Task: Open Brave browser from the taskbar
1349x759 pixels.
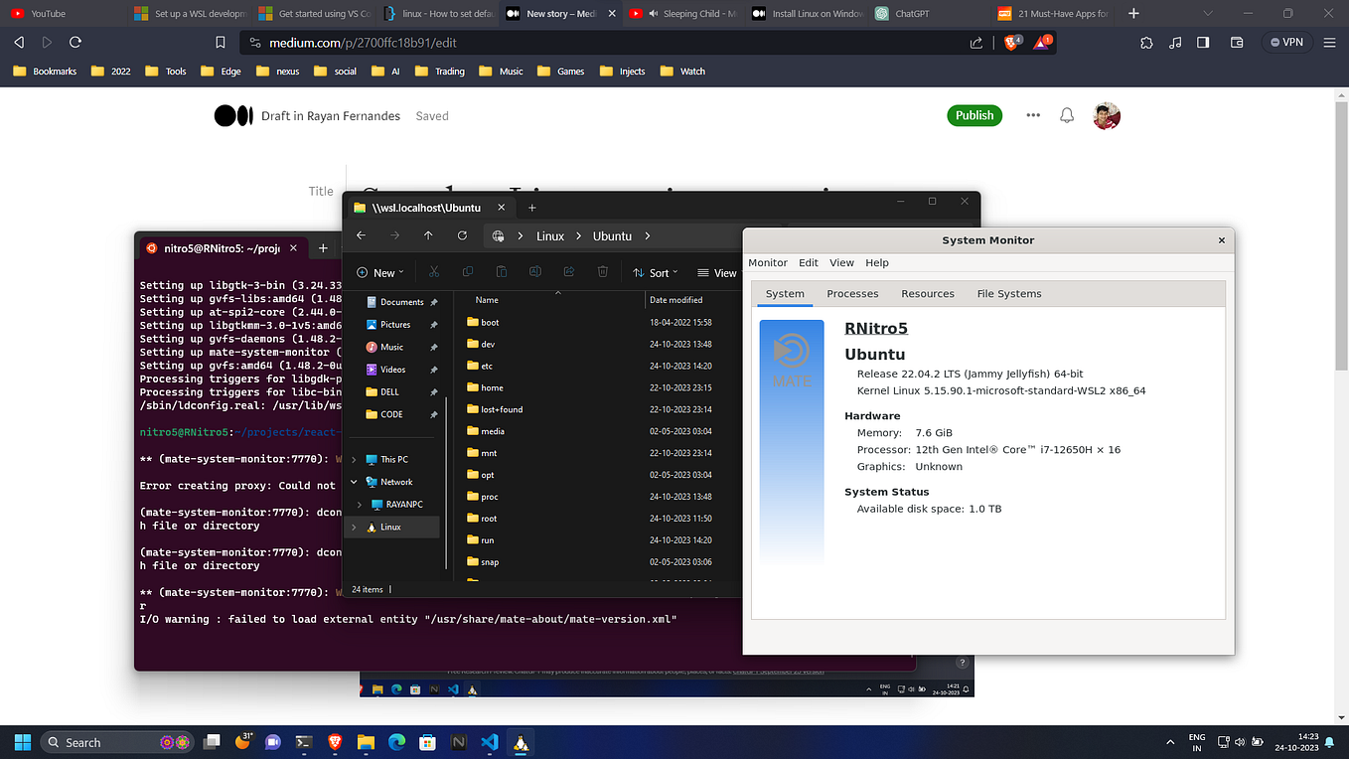Action: pyautogui.click(x=335, y=742)
